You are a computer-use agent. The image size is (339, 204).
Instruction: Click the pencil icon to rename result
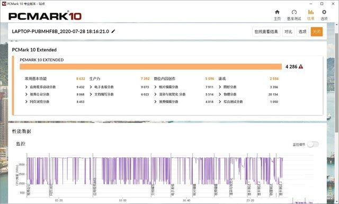113,31
